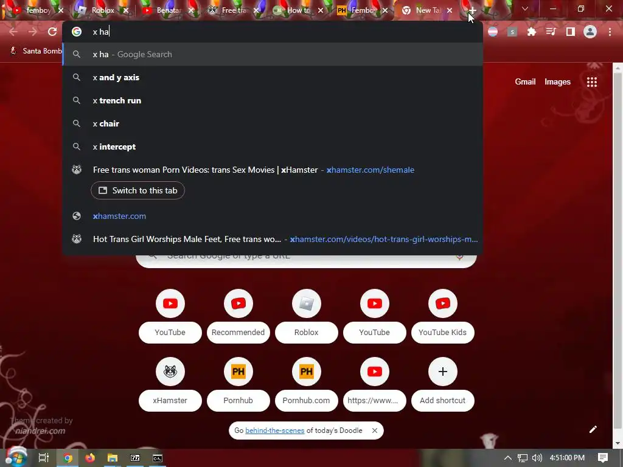Select the 'x intercept' suggestion
623x467 pixels.
pos(273,147)
